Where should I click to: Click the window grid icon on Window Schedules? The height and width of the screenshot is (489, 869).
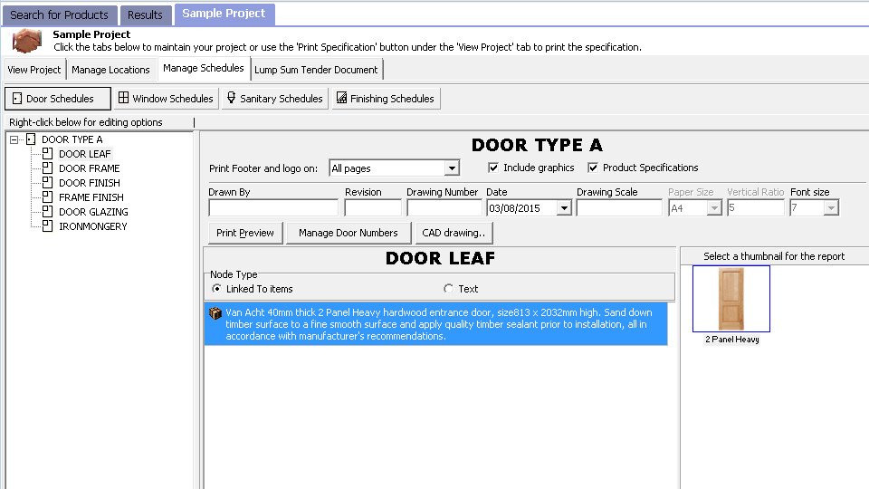tap(124, 98)
